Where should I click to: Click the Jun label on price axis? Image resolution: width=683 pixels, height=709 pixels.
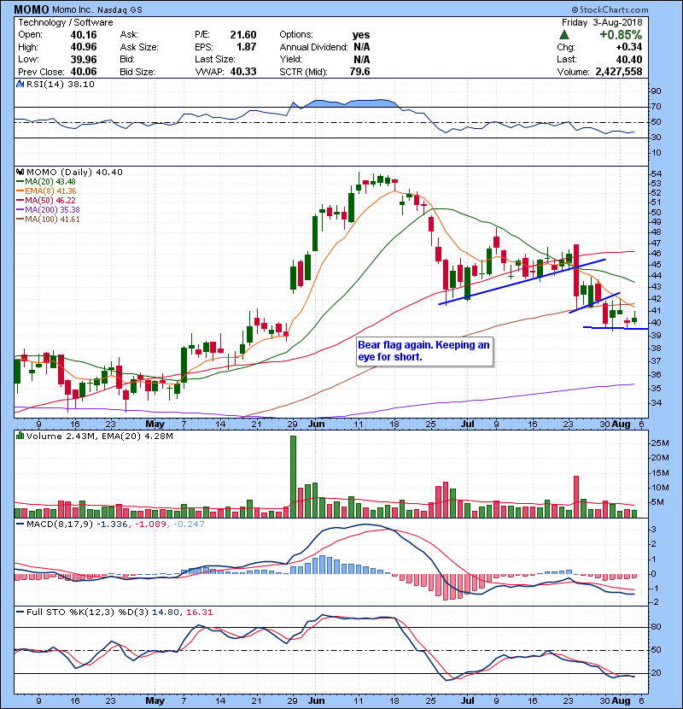317,424
